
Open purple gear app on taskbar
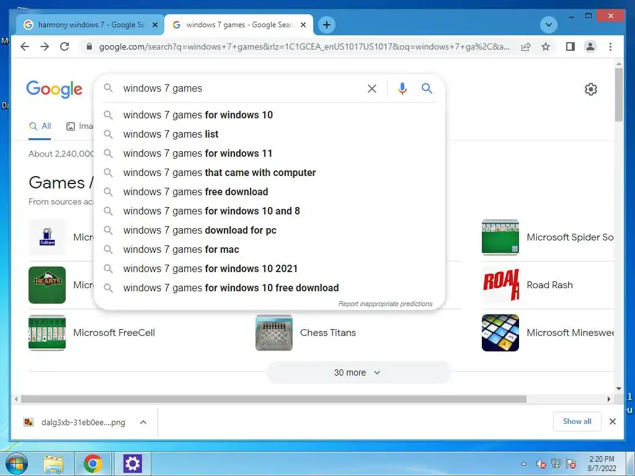pyautogui.click(x=133, y=464)
